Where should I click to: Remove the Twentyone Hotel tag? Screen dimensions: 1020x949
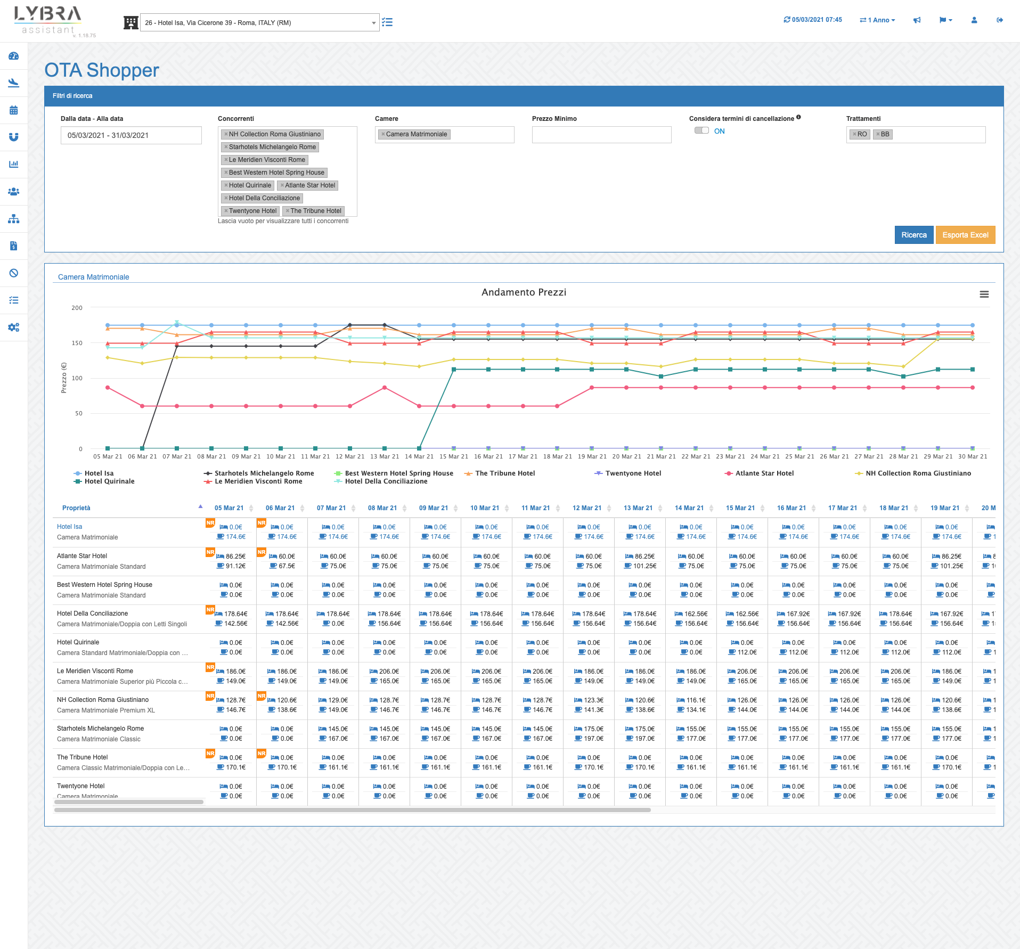click(x=226, y=211)
